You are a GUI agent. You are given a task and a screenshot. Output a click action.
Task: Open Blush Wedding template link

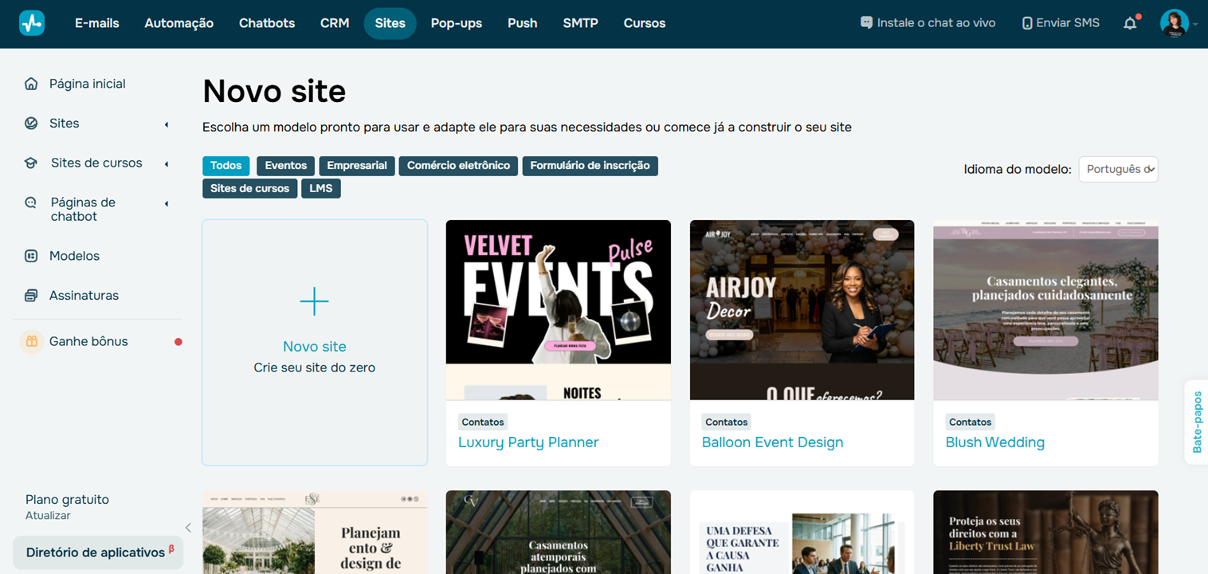point(995,442)
